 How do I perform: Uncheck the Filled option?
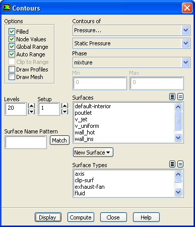point(12,32)
